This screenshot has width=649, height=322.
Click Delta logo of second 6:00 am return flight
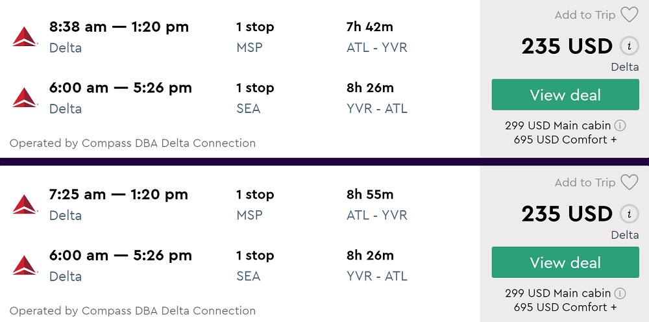tap(25, 266)
